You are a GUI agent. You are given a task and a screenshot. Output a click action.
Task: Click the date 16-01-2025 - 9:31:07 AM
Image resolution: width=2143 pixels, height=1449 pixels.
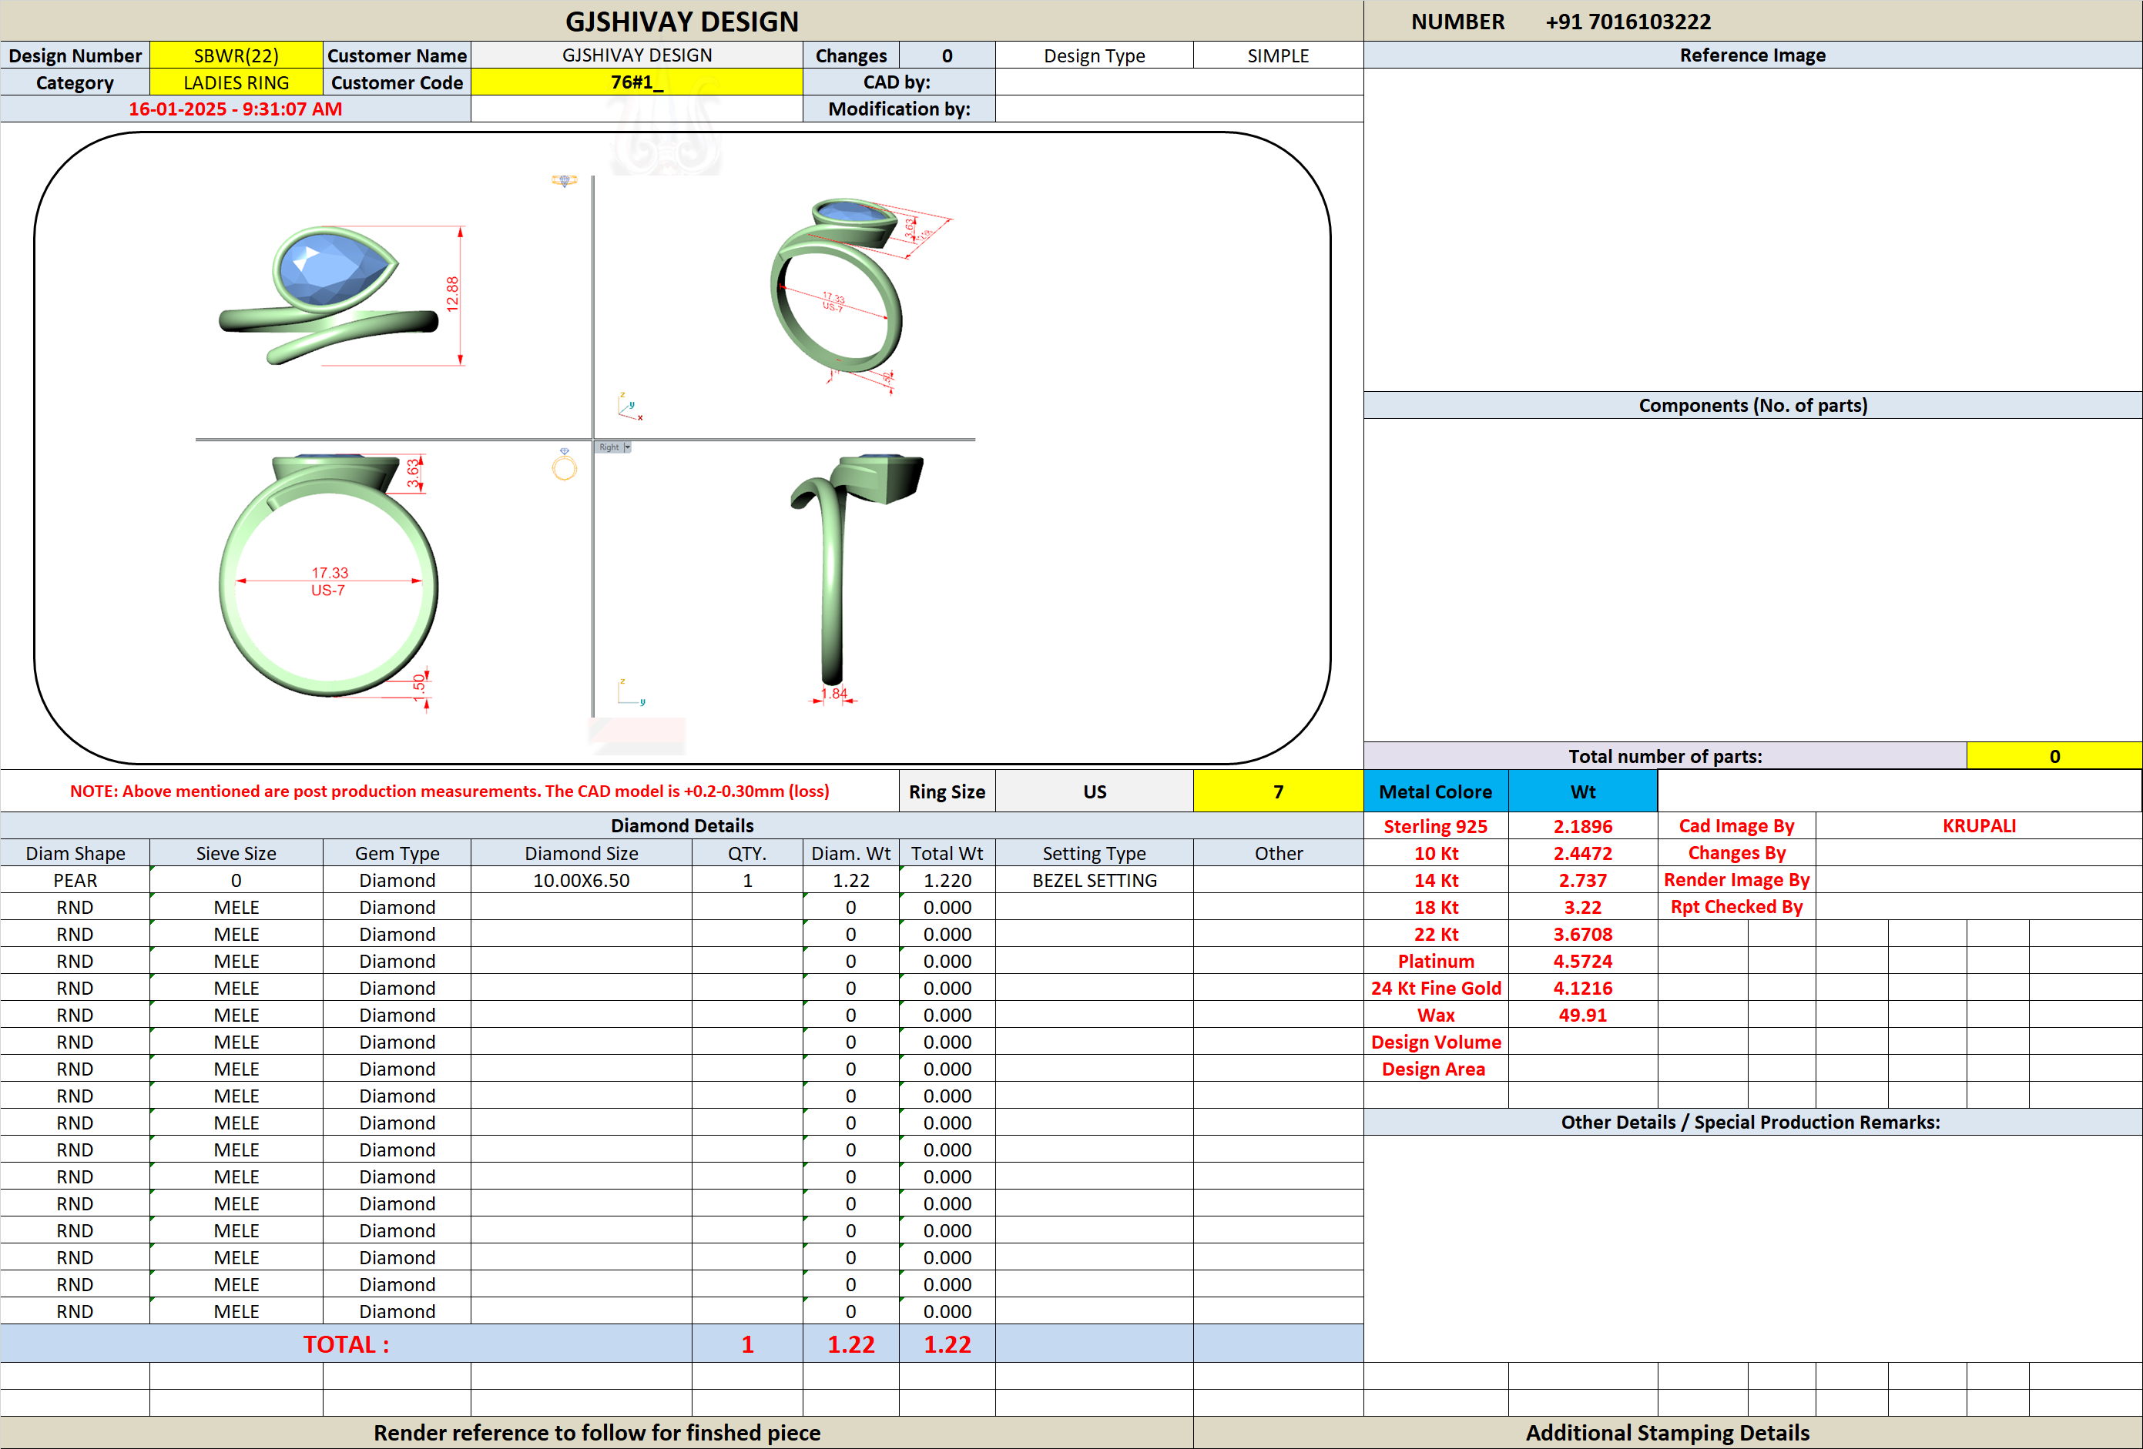(235, 109)
